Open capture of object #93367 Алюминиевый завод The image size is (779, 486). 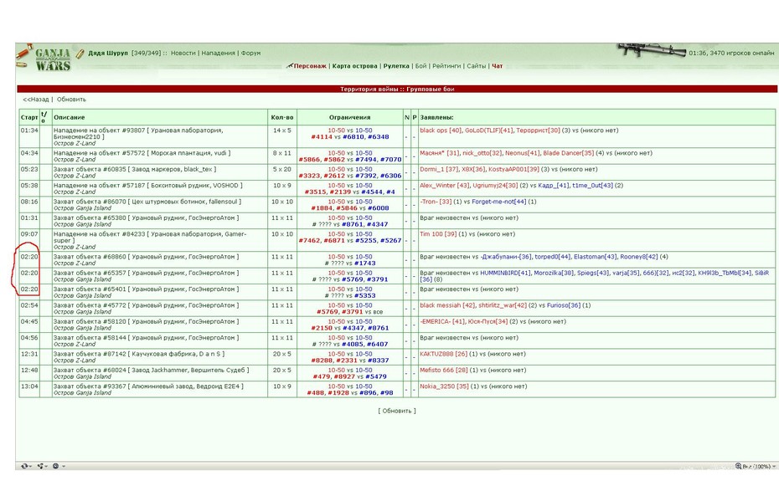coord(148,386)
